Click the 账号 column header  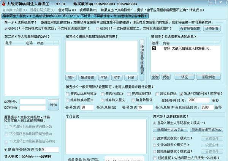tap(15, 43)
